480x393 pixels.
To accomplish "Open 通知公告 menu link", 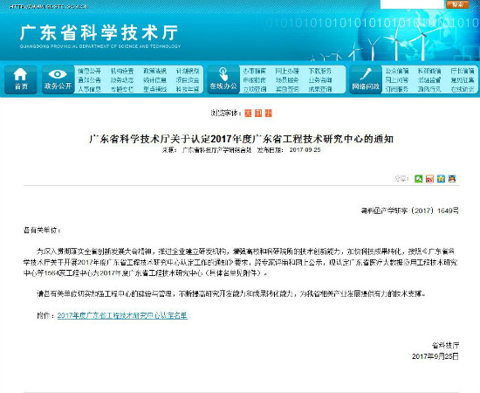I will pyautogui.click(x=89, y=80).
